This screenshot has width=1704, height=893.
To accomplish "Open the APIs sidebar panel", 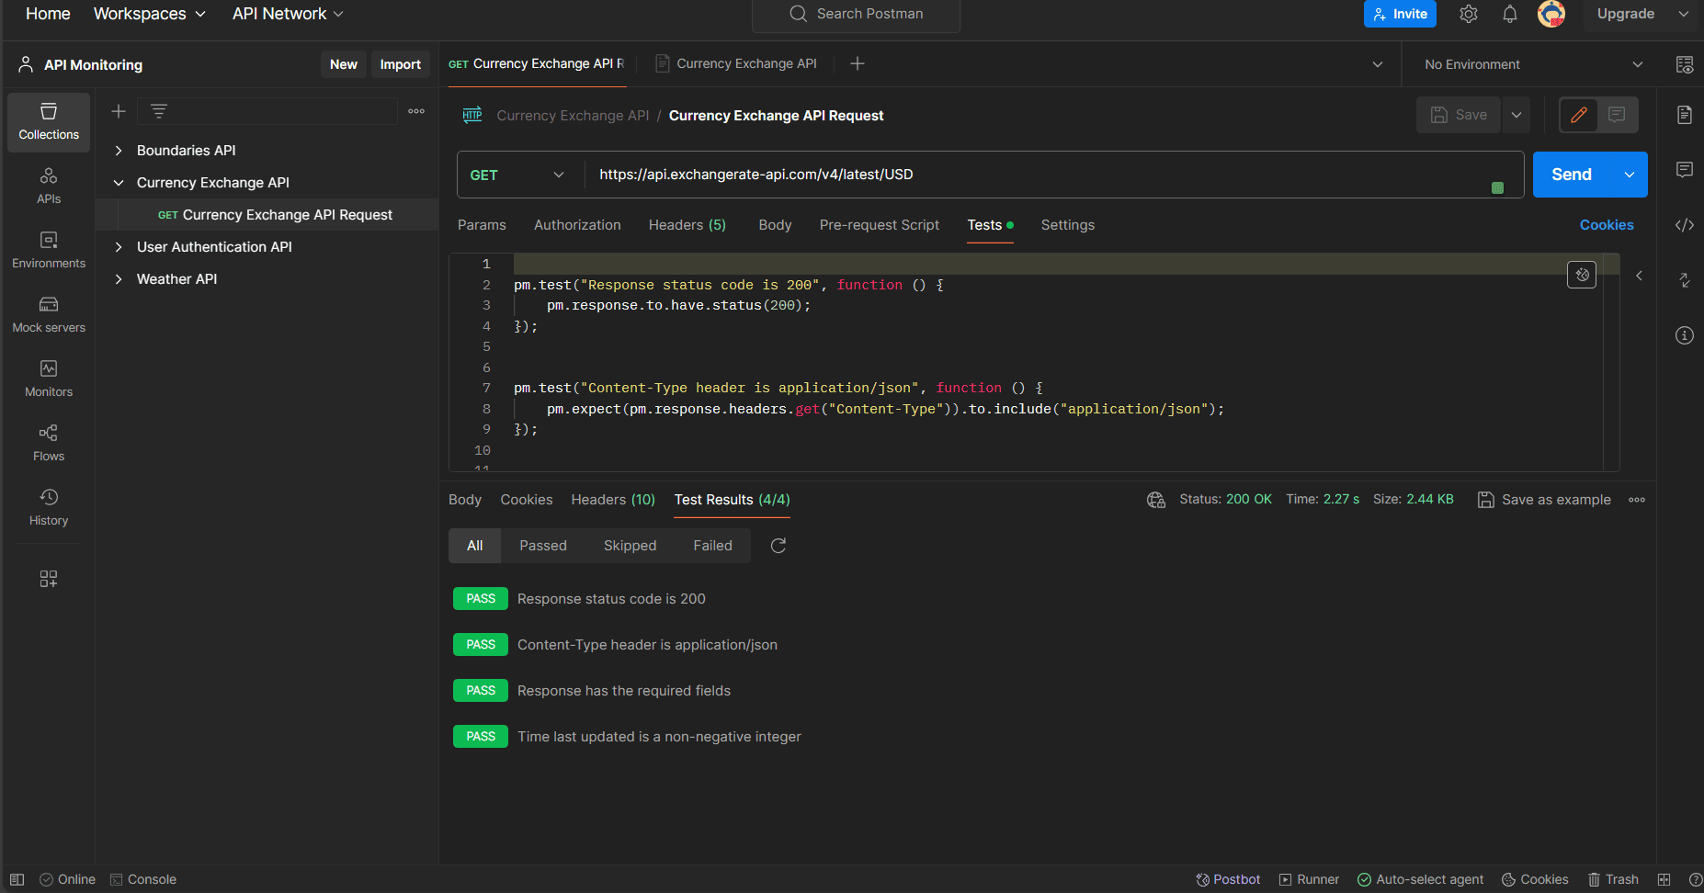I will [x=49, y=186].
